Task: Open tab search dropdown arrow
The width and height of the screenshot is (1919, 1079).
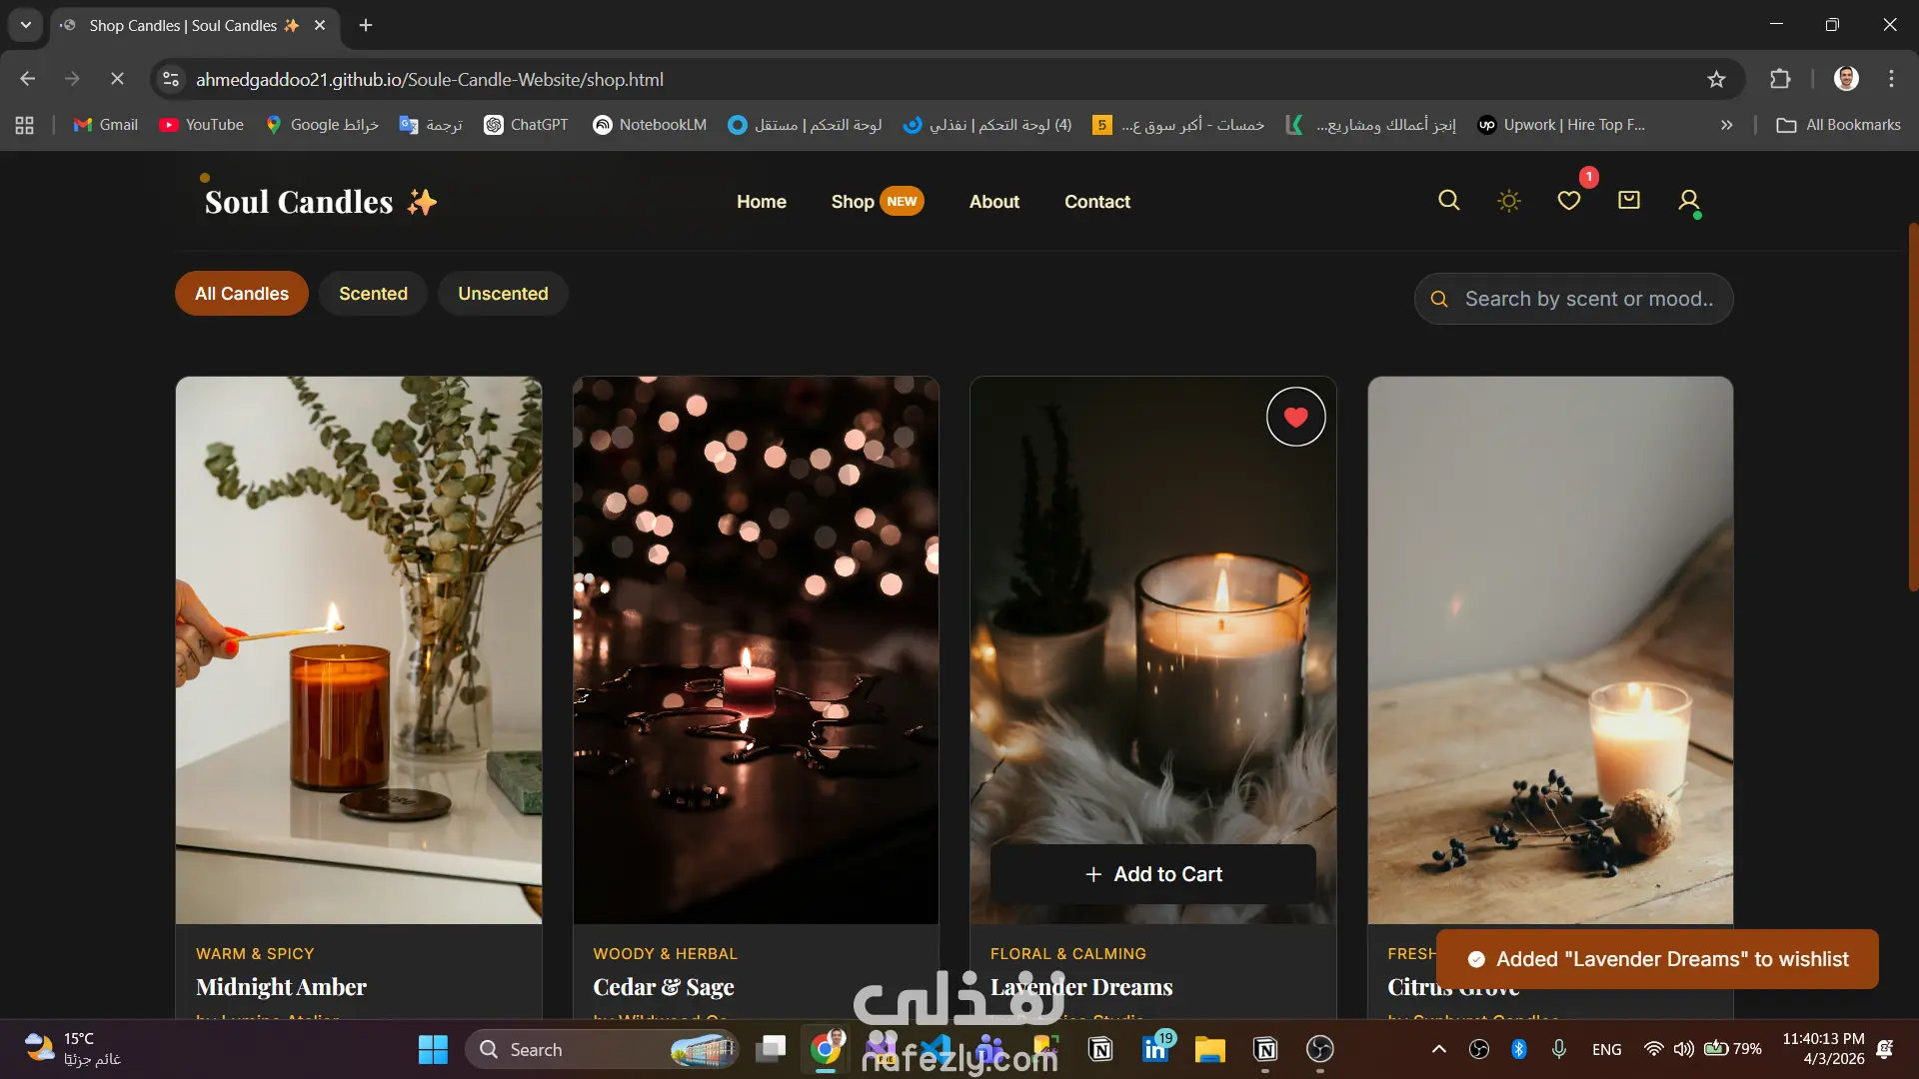Action: click(x=26, y=25)
